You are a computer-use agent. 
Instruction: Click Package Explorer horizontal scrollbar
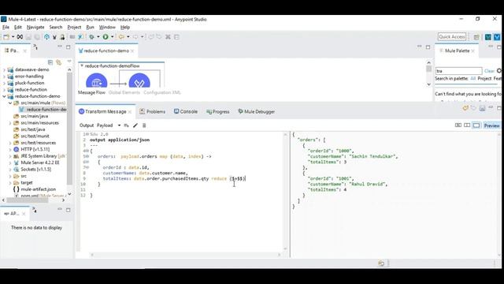(28, 200)
